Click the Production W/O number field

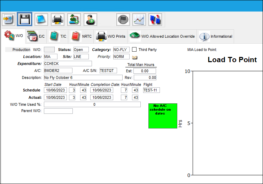pos(49,50)
